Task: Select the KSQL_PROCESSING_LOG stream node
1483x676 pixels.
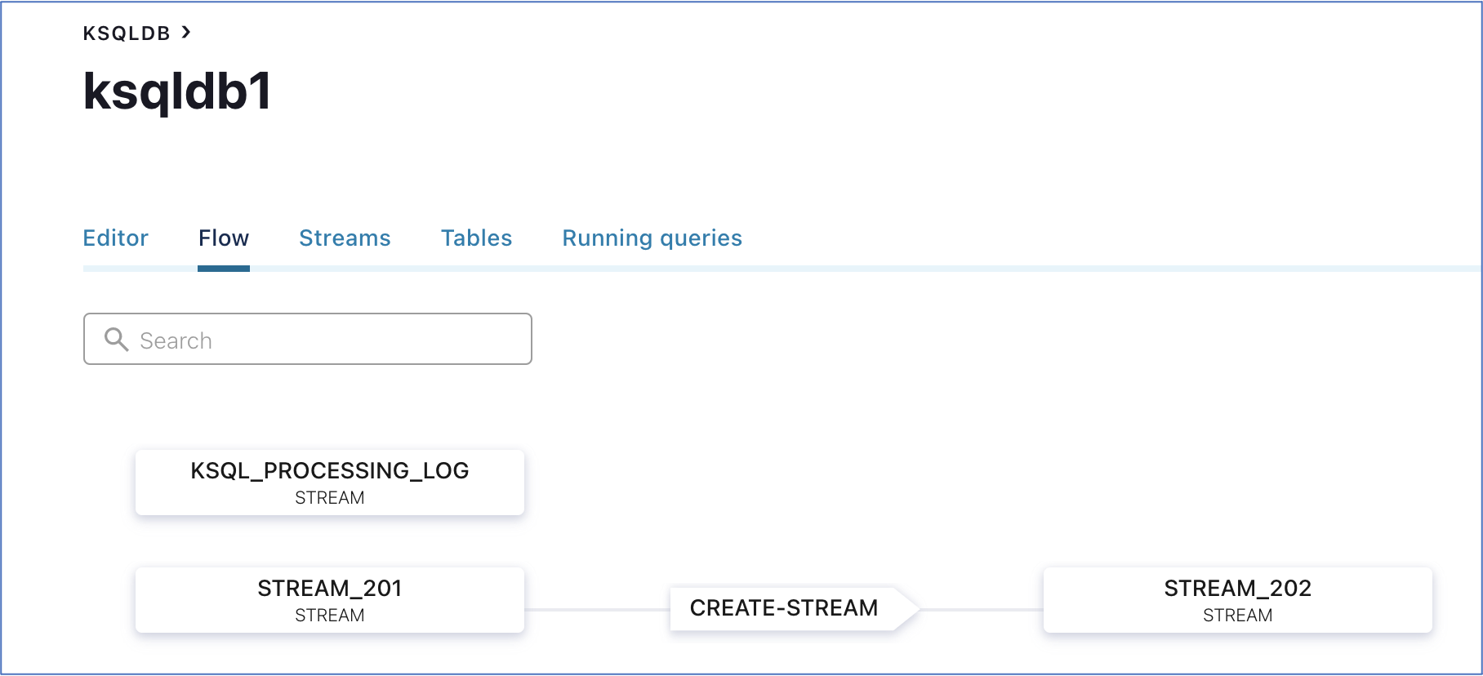Action: click(x=330, y=483)
